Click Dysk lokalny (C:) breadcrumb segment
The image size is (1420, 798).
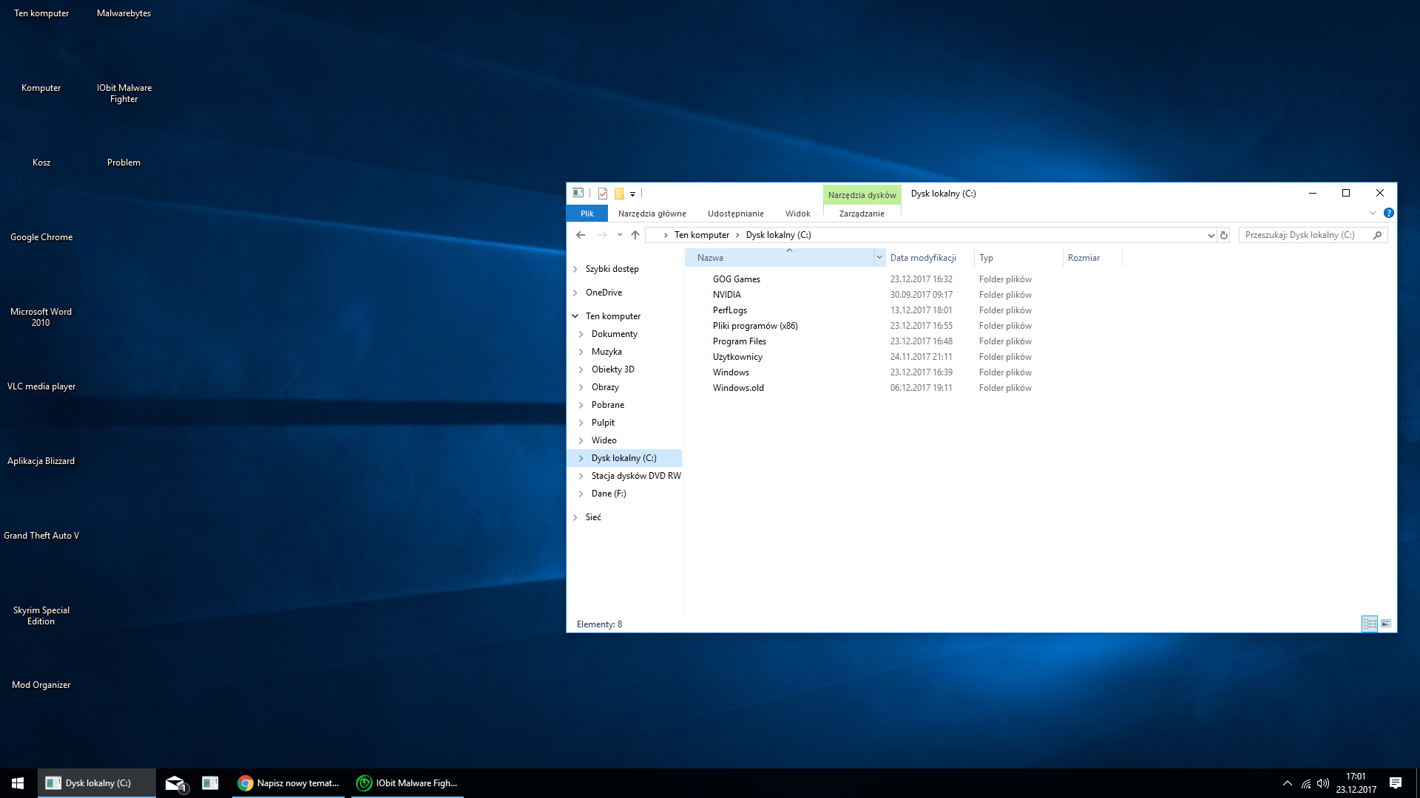[778, 235]
